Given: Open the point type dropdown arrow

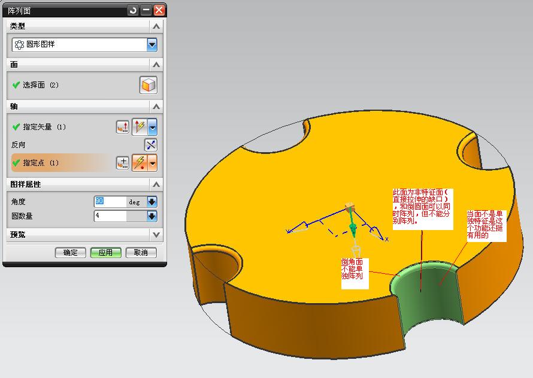Looking at the screenshot, I should tap(153, 163).
